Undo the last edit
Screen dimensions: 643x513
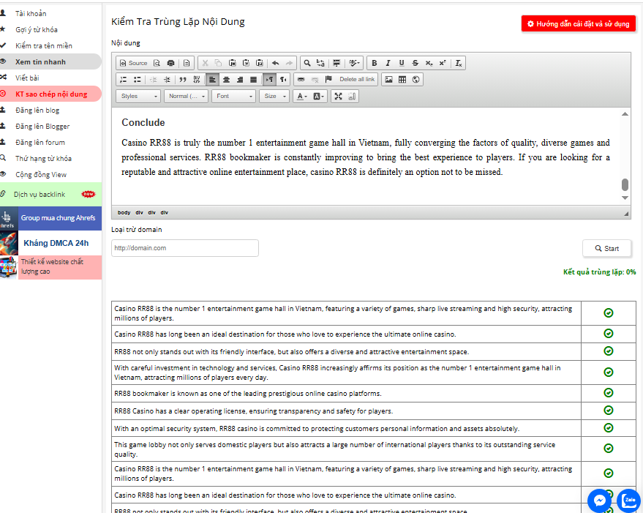(x=276, y=63)
